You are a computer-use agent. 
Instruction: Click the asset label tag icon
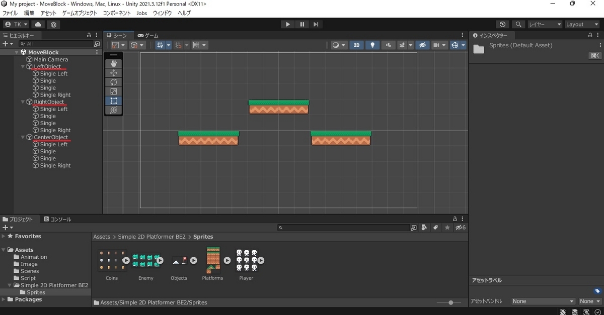click(597, 291)
